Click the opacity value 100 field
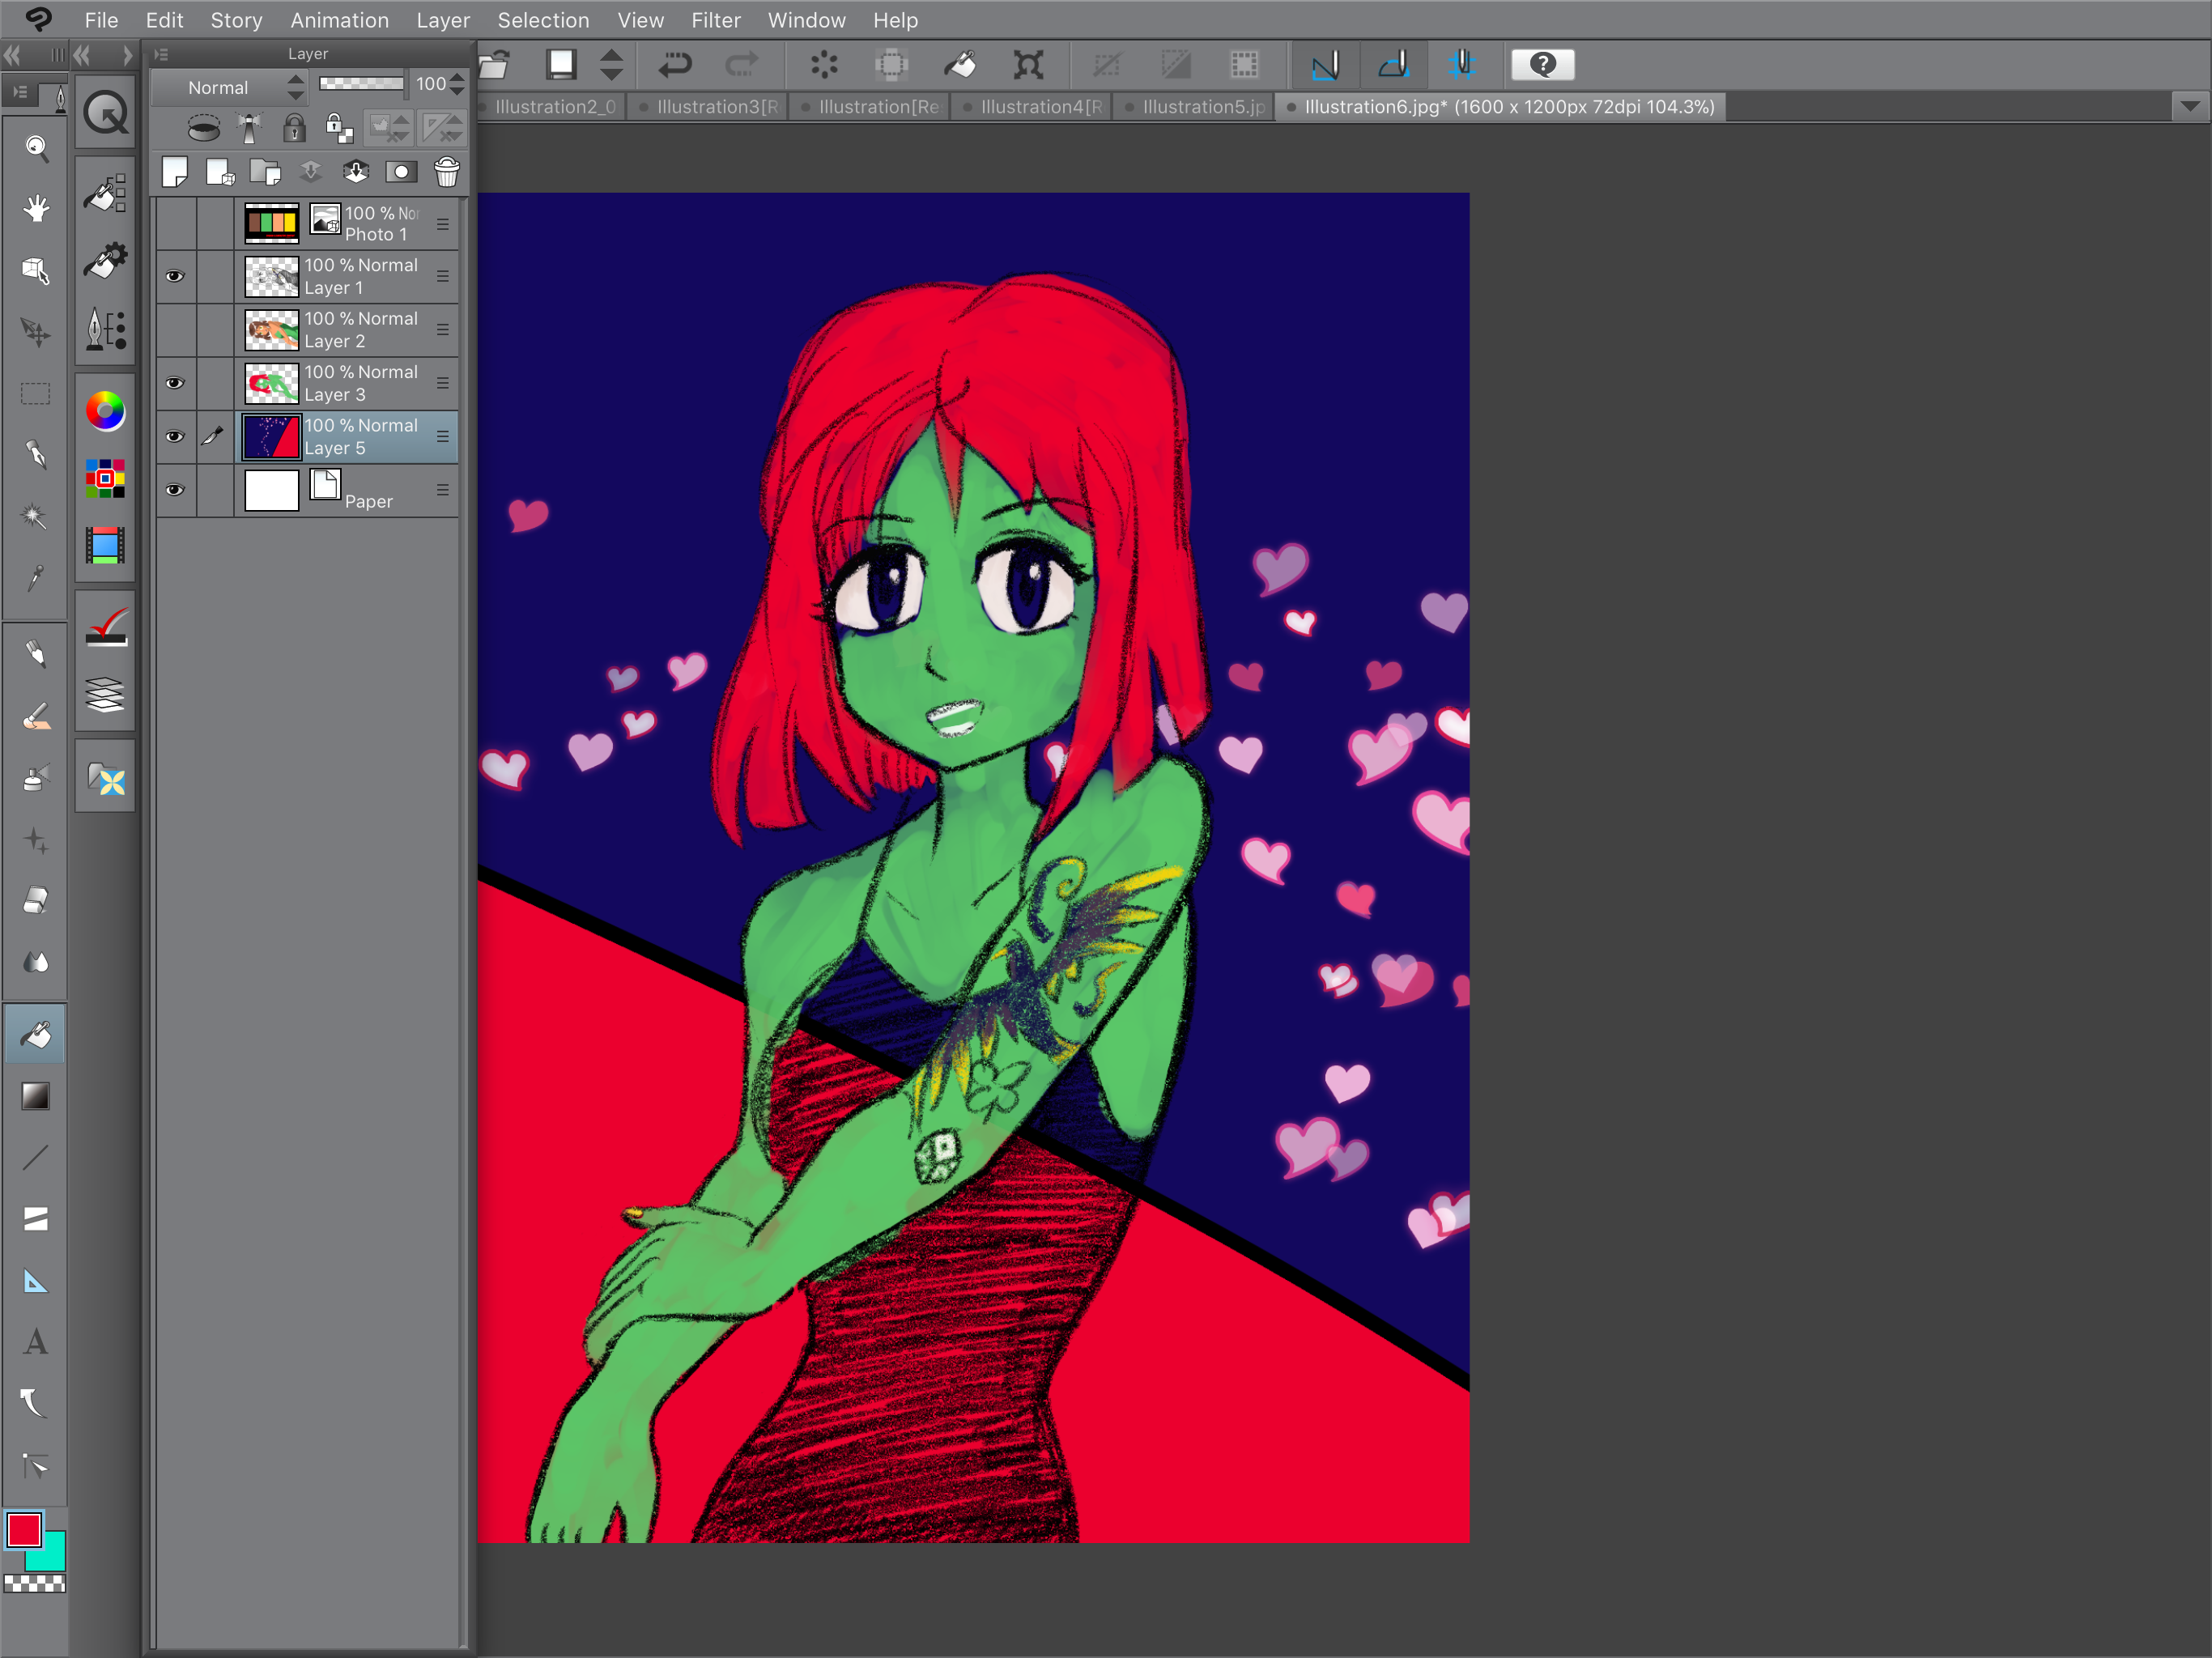Screen dimensions: 2212x1658 click(431, 84)
